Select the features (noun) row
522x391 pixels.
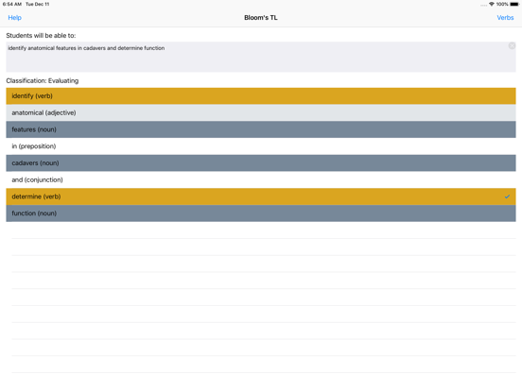click(x=261, y=129)
